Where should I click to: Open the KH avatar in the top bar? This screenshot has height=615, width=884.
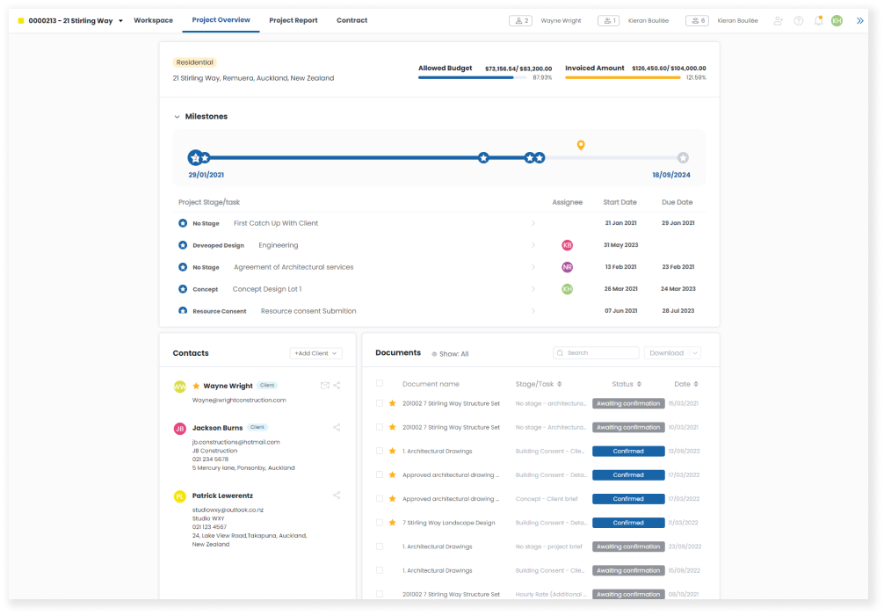tap(837, 20)
